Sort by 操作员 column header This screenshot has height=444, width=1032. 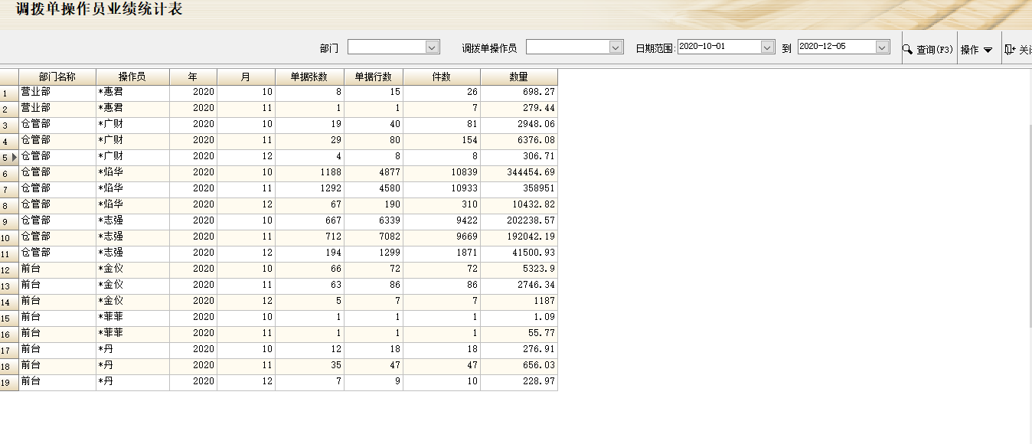(132, 77)
